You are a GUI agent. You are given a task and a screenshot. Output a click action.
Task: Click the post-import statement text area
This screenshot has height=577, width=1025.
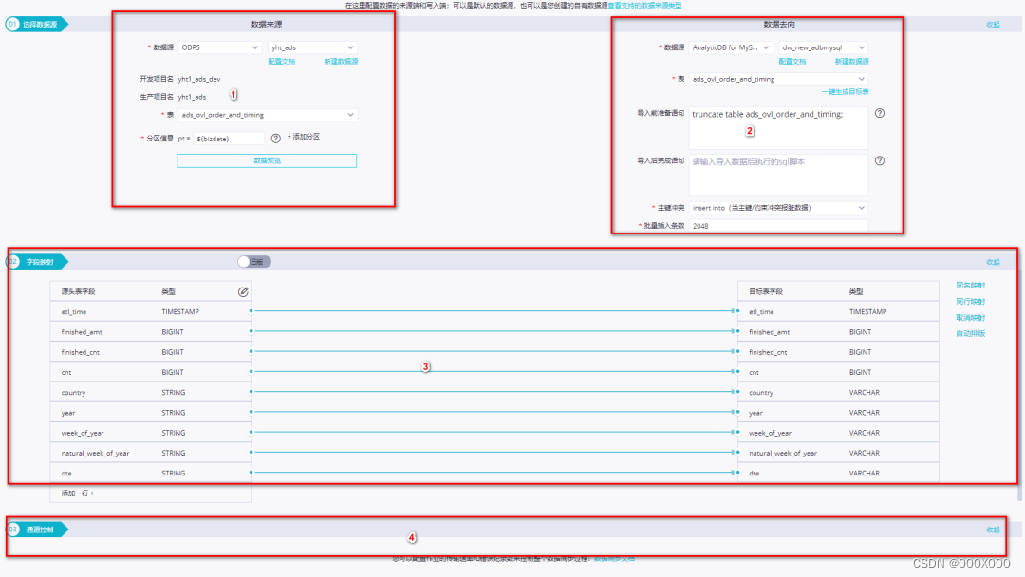pos(778,176)
